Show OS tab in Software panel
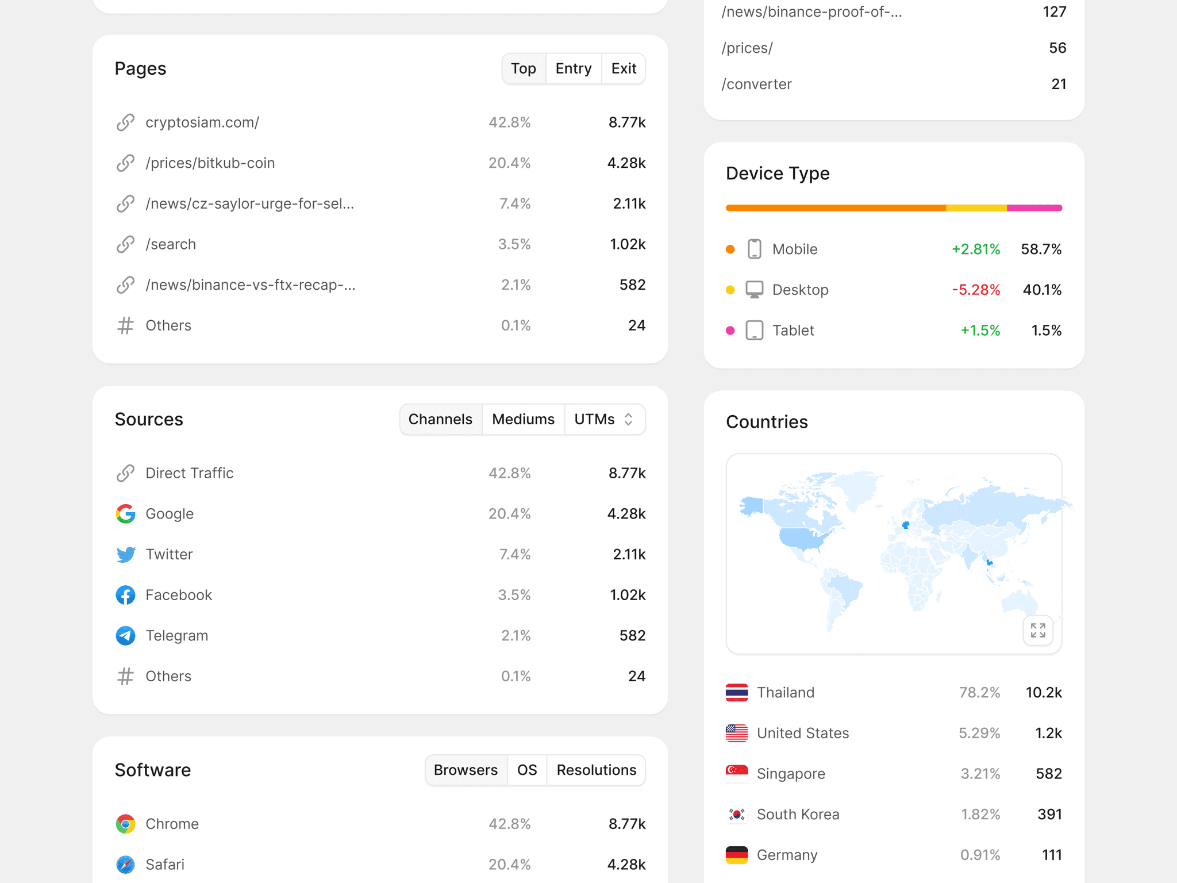The image size is (1177, 883). pyautogui.click(x=526, y=770)
